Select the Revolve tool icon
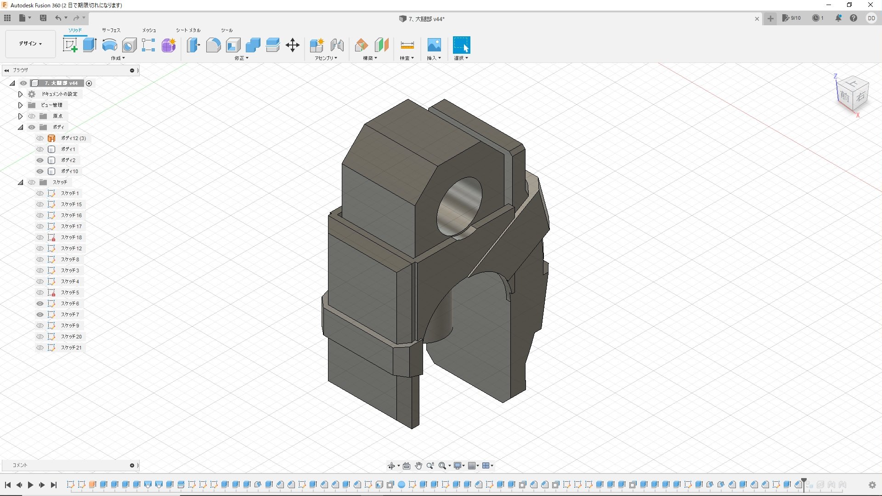 [x=109, y=45]
